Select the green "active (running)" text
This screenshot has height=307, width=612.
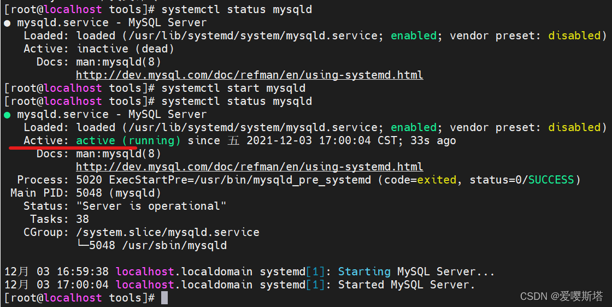[x=128, y=140]
